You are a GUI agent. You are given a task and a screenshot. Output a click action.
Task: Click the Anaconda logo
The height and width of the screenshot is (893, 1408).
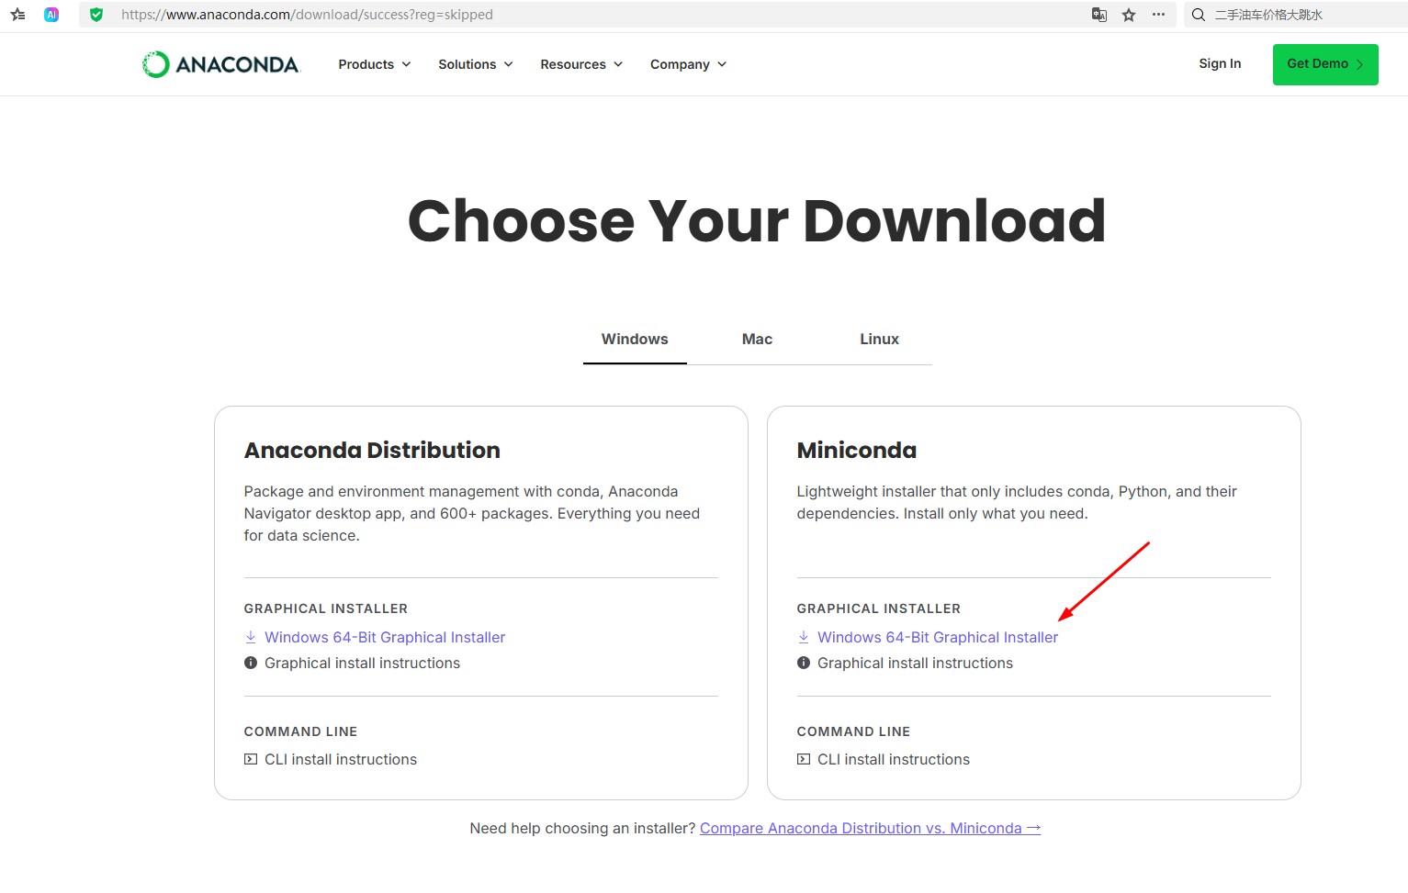pyautogui.click(x=220, y=64)
